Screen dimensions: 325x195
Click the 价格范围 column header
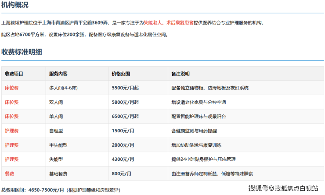121,74
